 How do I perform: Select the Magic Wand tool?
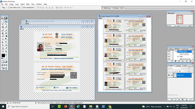tap(6, 24)
